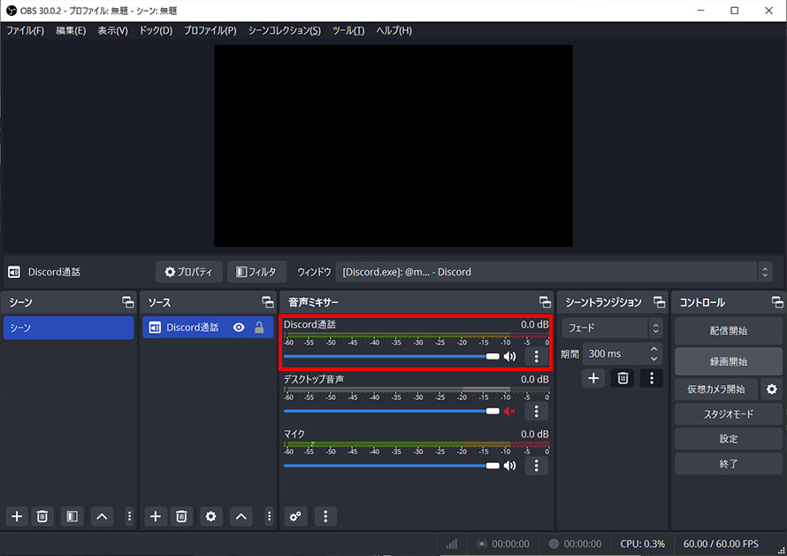Click the 仮想カメラ開始 button
Screen dimensions: 787x556
tap(716, 389)
